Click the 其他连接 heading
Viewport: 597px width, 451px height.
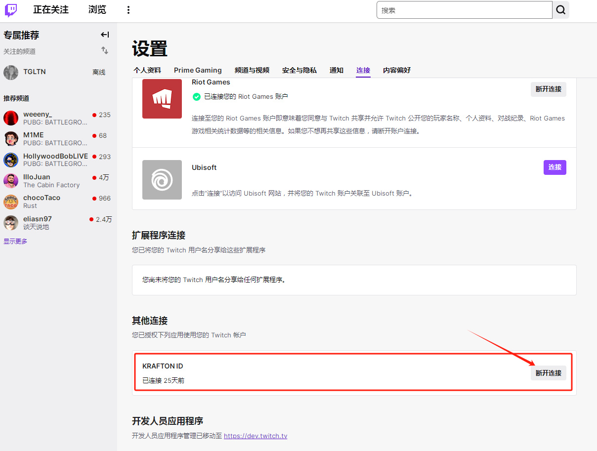(x=150, y=321)
